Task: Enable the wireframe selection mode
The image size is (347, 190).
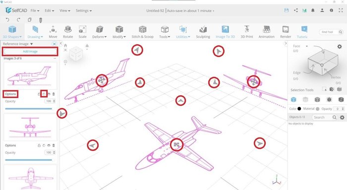Action: pyautogui.click(x=305, y=99)
